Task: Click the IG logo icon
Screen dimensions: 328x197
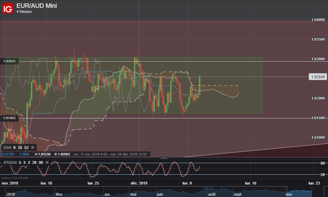Action: 7,8
